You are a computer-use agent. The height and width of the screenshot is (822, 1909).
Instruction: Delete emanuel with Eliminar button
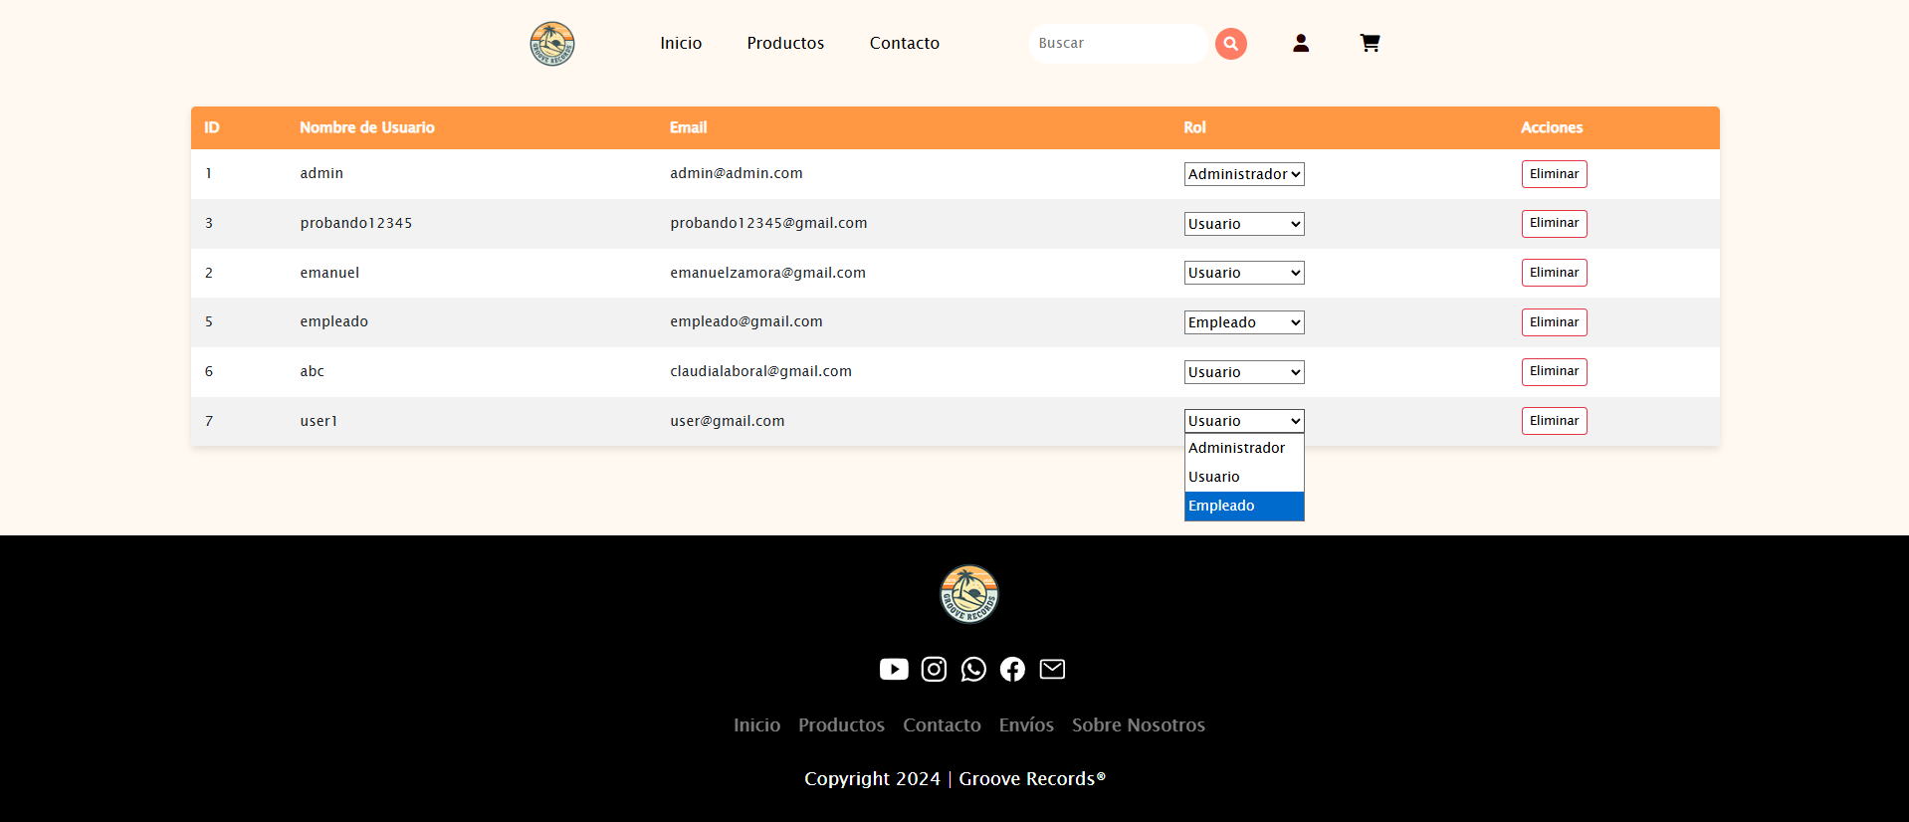1554,273
